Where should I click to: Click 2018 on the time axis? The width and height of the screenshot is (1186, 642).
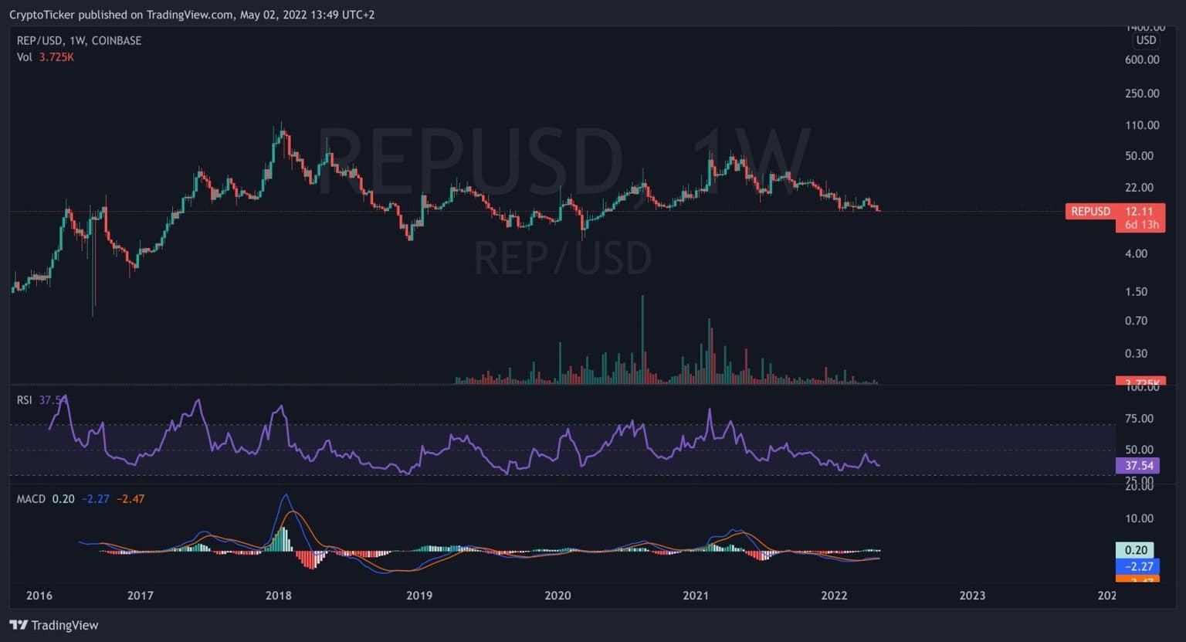(278, 595)
